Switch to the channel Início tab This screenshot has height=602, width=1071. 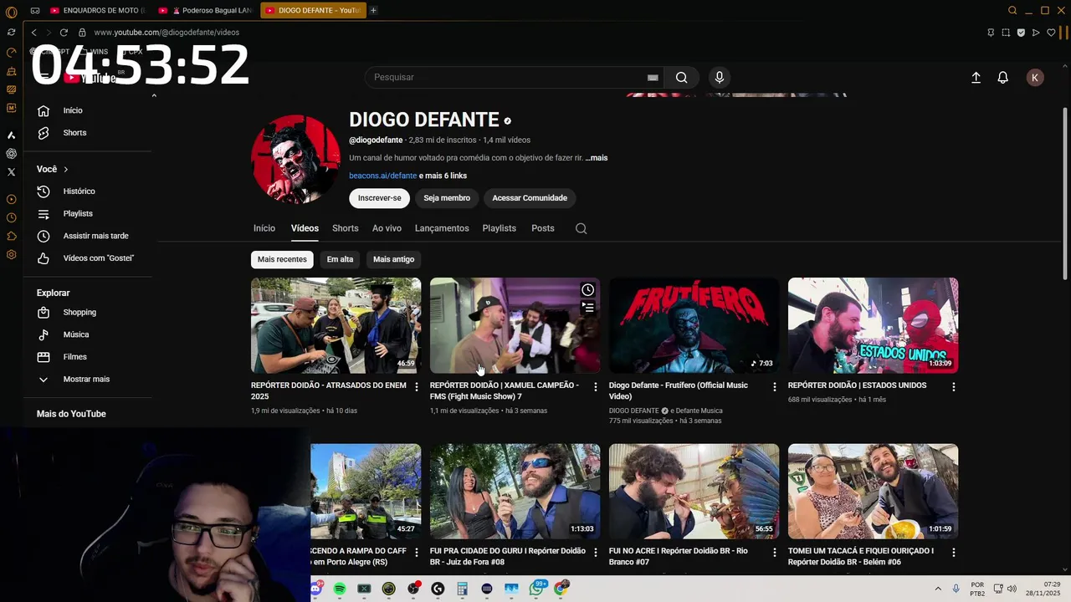pos(264,228)
